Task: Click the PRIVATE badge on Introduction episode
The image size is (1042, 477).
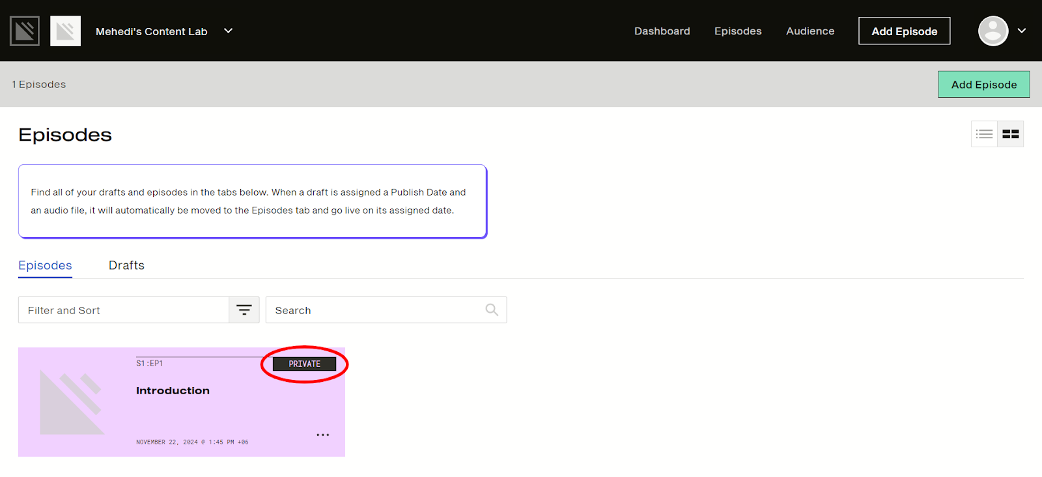Action: click(304, 364)
